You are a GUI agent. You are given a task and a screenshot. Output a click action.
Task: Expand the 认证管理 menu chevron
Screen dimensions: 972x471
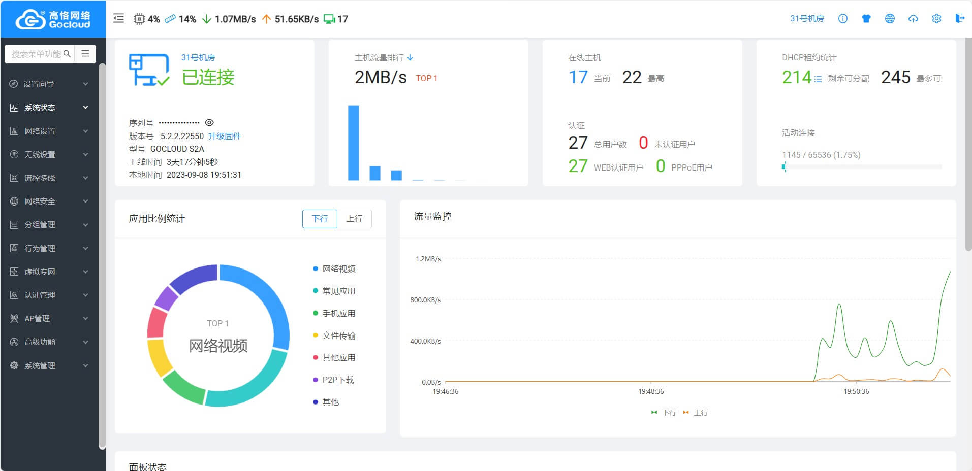pos(85,295)
